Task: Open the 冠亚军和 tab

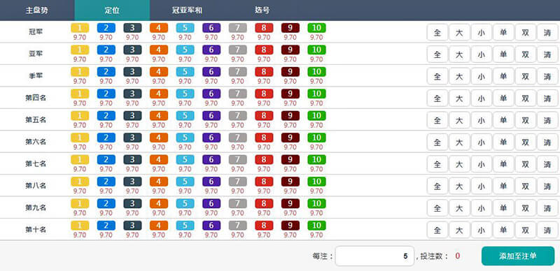Action: click(187, 10)
